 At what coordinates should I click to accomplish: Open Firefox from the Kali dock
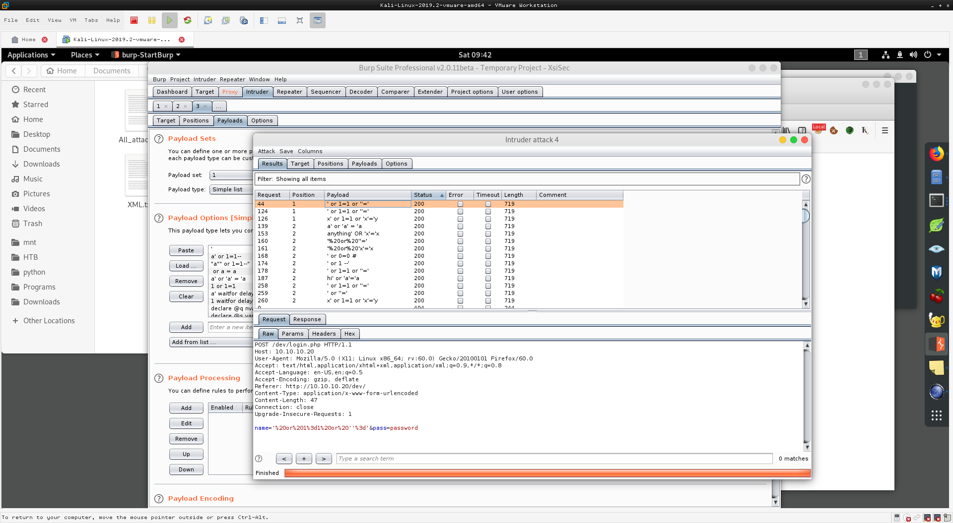click(x=937, y=154)
